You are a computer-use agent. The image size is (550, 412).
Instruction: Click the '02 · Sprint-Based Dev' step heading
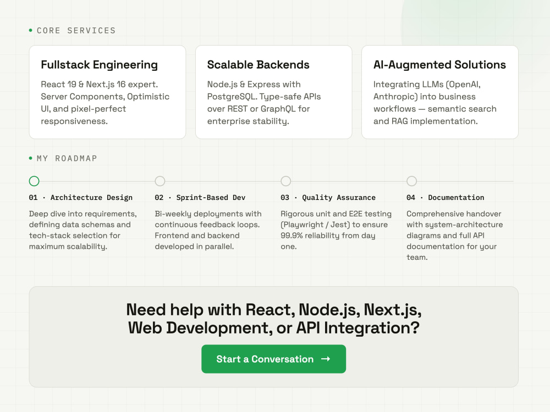[200, 198]
